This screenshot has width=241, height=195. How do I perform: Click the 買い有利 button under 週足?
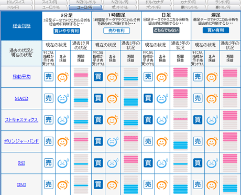click(x=216, y=30)
